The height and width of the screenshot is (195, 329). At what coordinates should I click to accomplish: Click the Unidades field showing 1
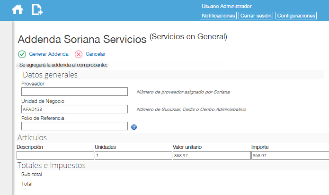click(x=133, y=155)
